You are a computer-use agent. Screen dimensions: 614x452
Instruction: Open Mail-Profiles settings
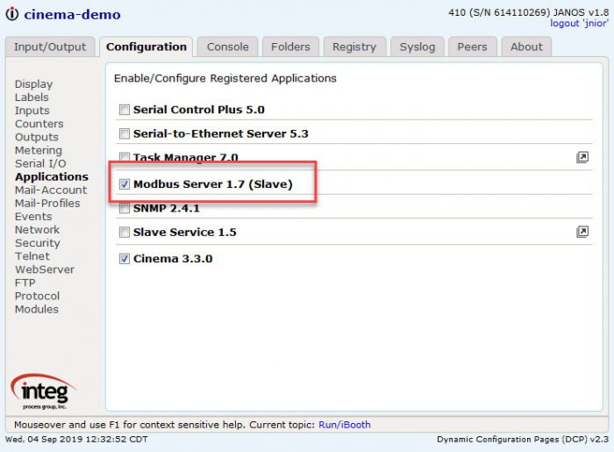tap(47, 204)
